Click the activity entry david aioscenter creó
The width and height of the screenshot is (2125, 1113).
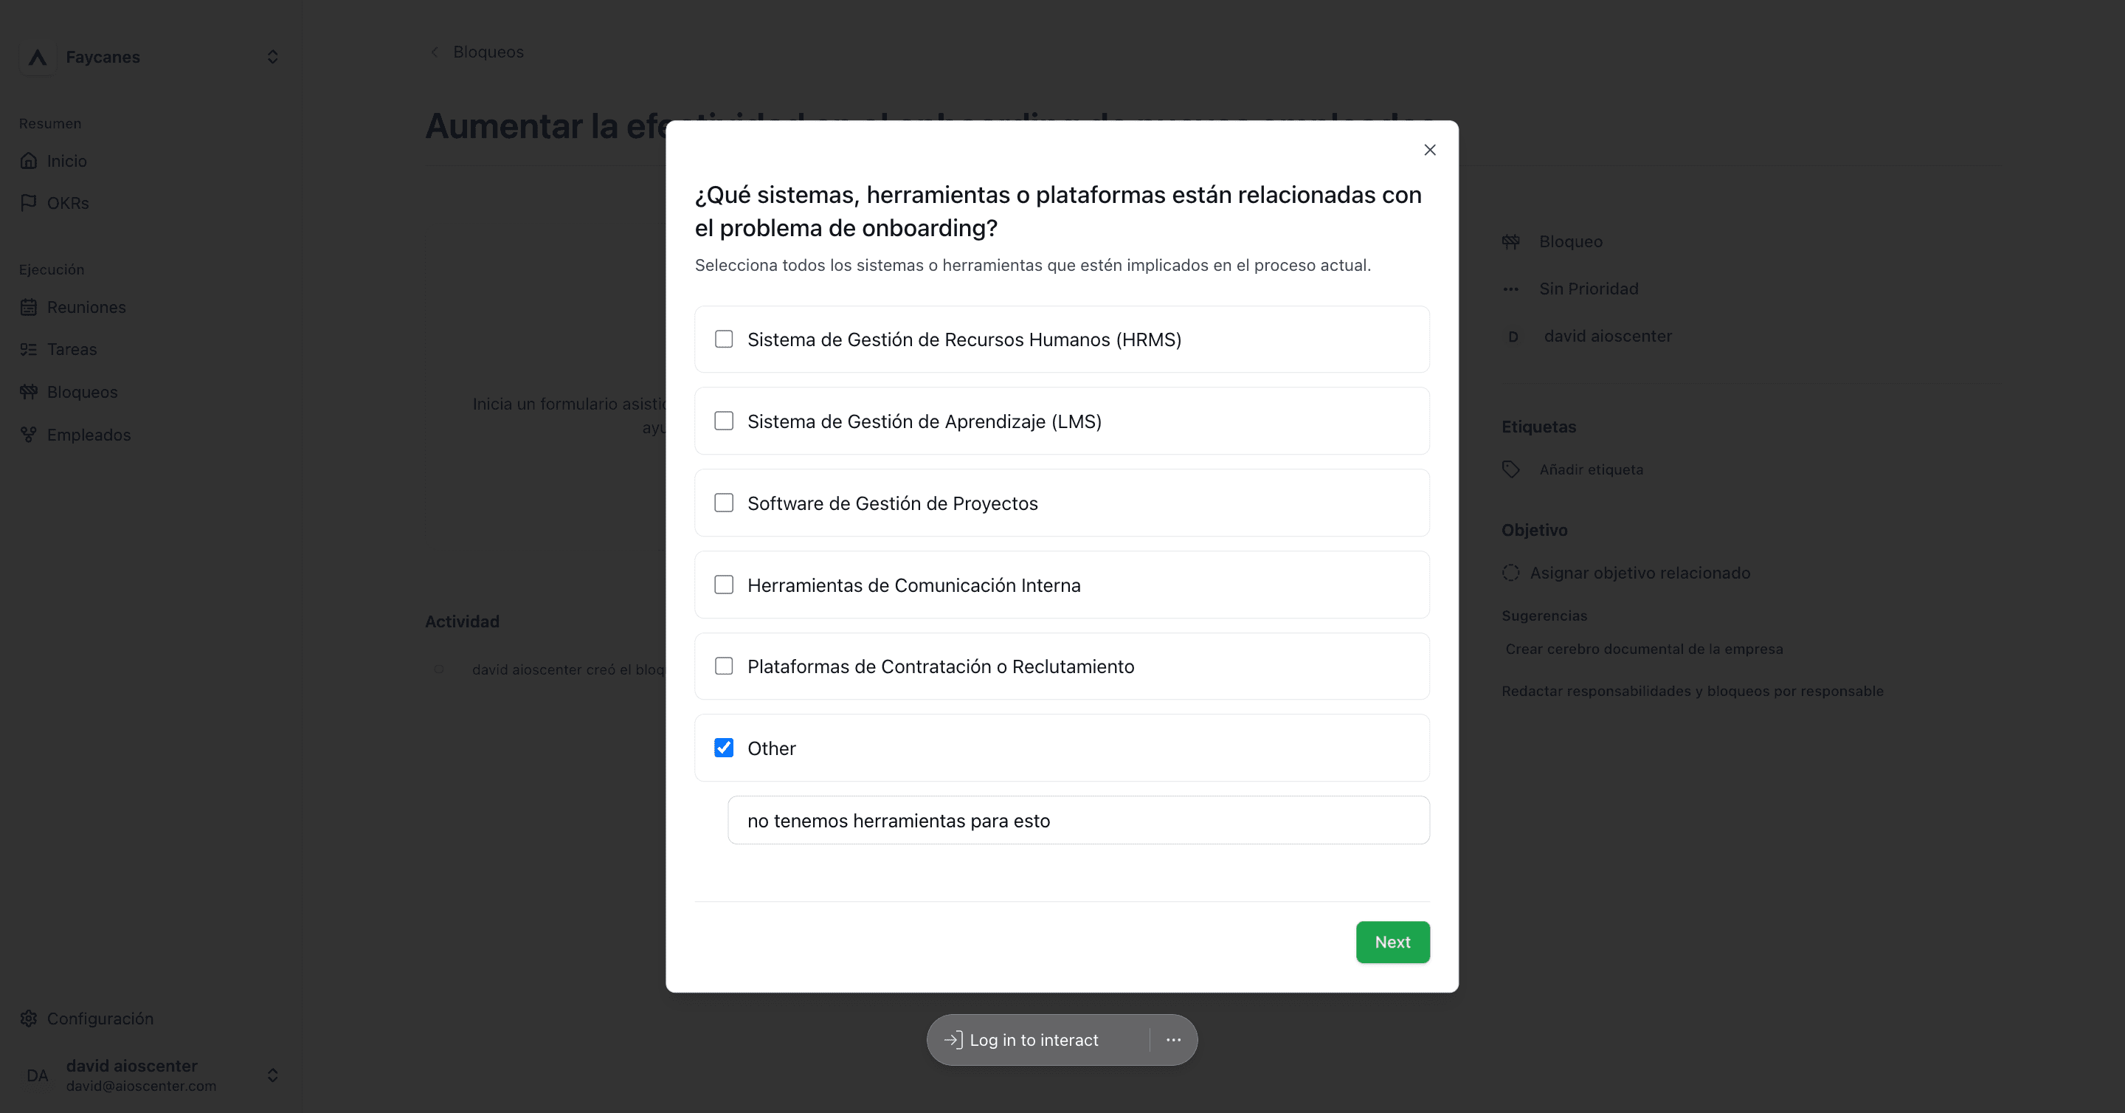(568, 669)
